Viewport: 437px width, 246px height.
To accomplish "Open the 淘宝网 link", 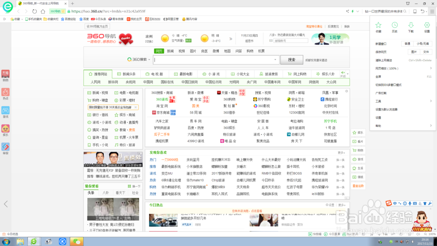I will [162, 106].
